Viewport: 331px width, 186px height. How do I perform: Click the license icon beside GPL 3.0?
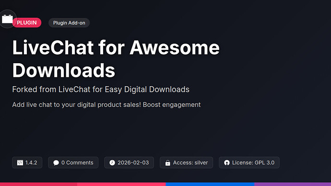pyautogui.click(x=227, y=163)
